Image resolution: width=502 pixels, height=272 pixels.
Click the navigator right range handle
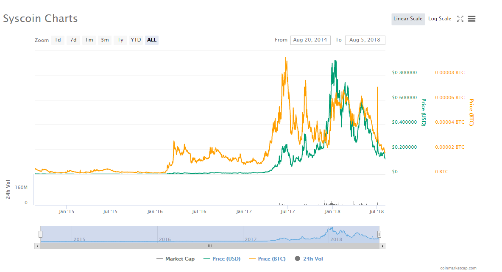(379, 234)
